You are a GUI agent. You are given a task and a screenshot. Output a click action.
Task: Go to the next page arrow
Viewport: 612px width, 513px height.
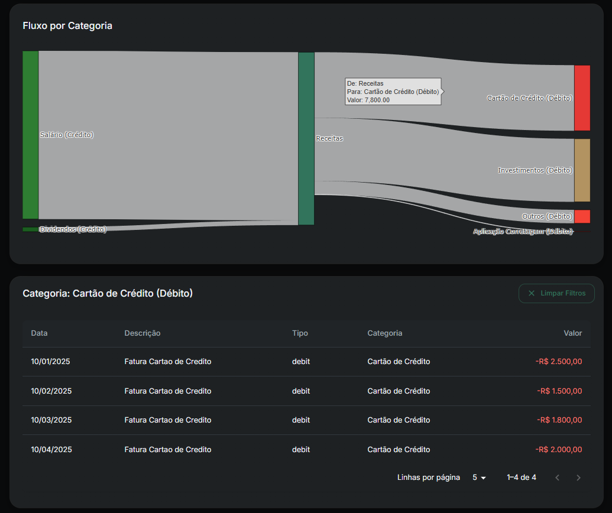click(x=578, y=478)
